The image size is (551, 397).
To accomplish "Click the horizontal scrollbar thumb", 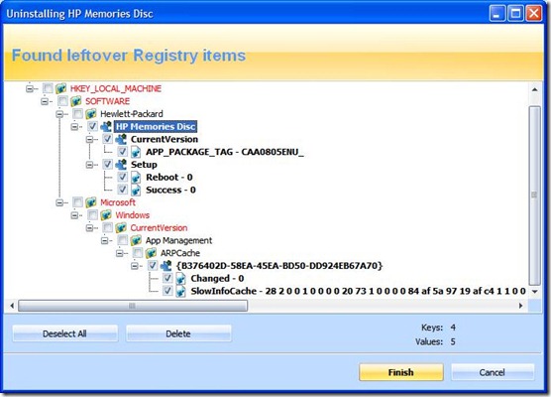I will pyautogui.click(x=133, y=306).
